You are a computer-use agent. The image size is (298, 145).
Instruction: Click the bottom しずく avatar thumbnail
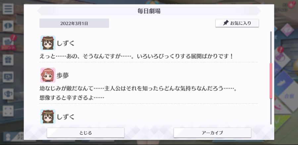pyautogui.click(x=48, y=117)
